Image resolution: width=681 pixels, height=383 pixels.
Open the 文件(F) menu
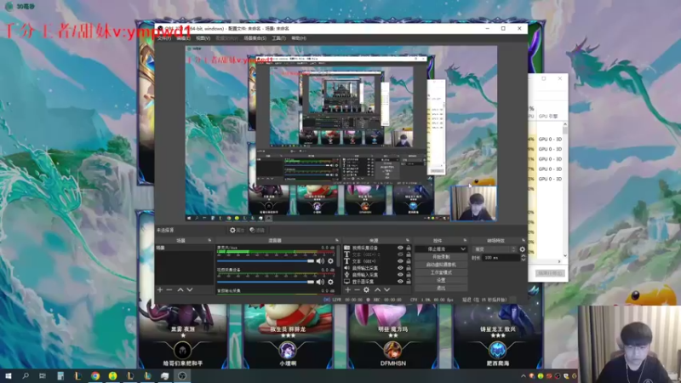tap(164, 38)
